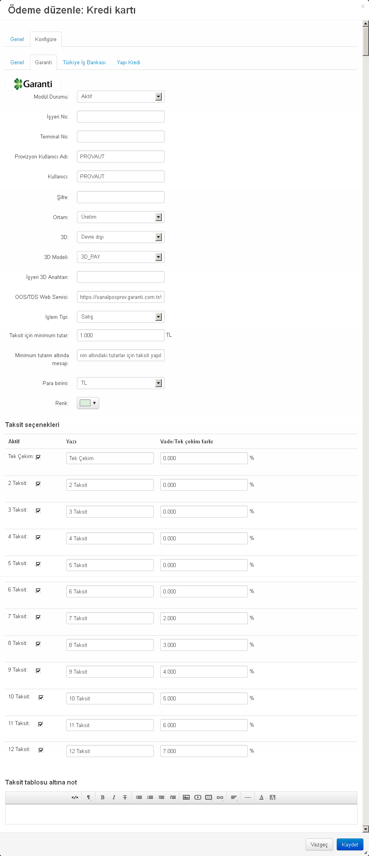Insert an image into the note editor
The width and height of the screenshot is (369, 856).
(x=186, y=797)
